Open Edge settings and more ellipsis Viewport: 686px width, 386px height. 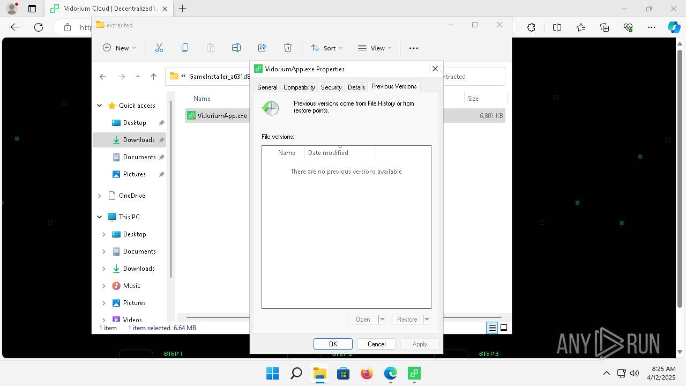click(652, 27)
